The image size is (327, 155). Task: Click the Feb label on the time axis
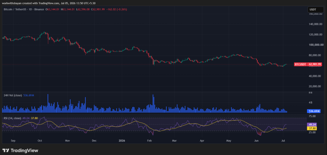click(149, 141)
